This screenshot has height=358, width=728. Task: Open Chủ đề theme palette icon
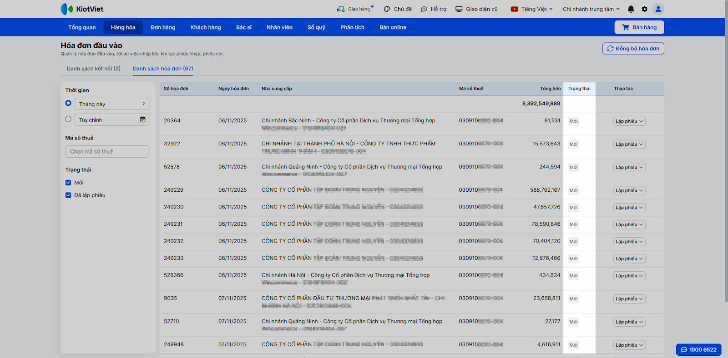tap(387, 9)
